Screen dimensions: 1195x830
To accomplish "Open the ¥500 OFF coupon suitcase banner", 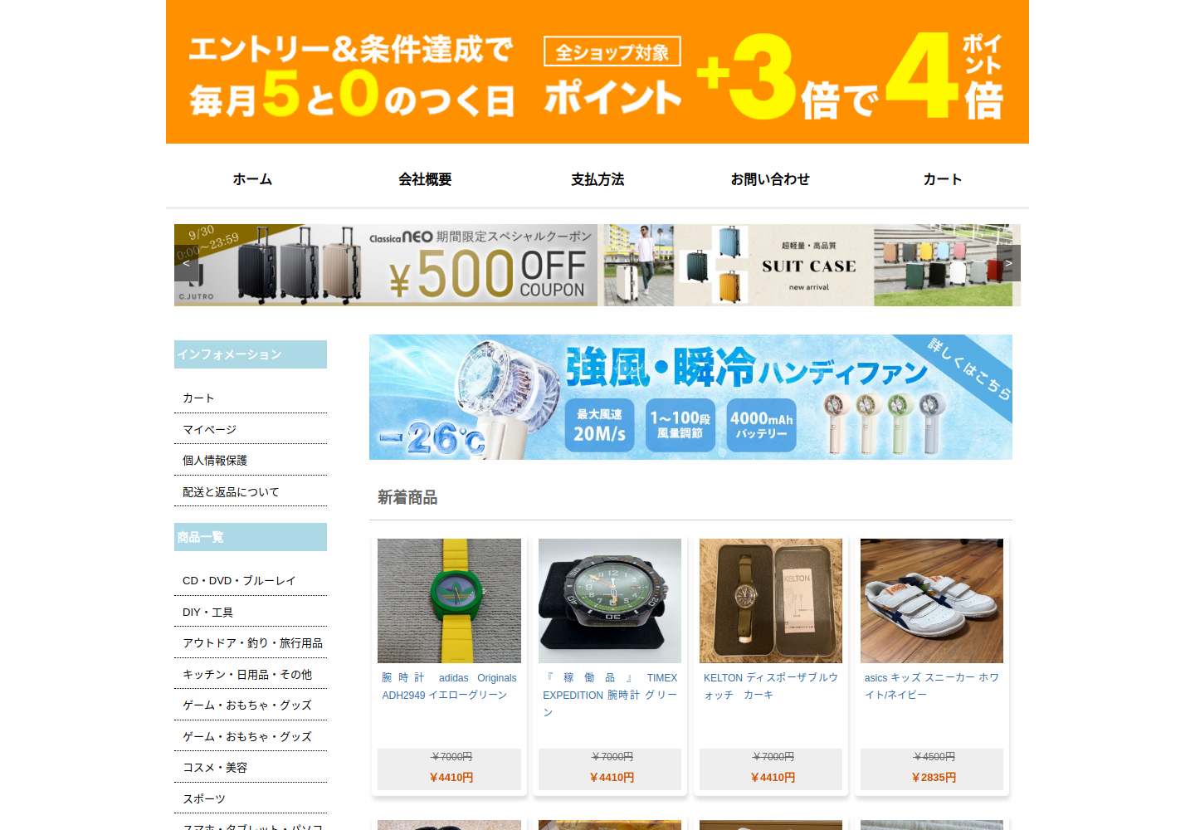I will coord(386,265).
